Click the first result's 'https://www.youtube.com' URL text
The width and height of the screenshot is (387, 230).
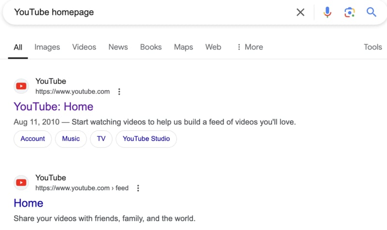tap(73, 92)
